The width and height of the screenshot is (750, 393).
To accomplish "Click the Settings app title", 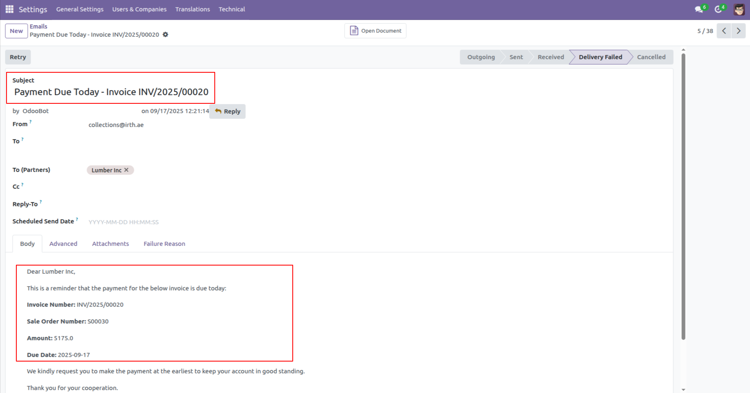I will click(33, 9).
